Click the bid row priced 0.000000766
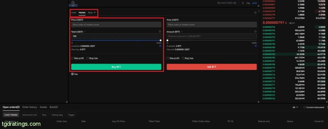The width and height of the screenshot is (328, 129). pos(294,99)
